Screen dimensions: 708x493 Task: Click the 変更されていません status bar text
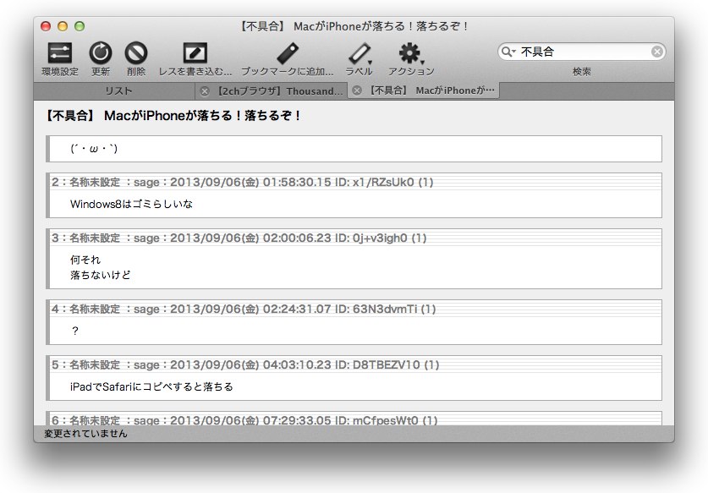click(85, 434)
